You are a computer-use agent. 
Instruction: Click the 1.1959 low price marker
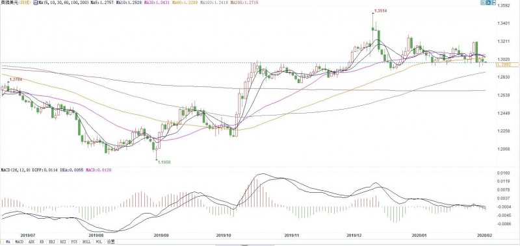click(x=164, y=162)
